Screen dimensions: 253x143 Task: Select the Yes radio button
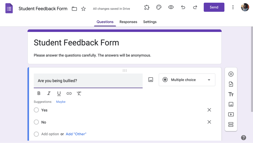coord(36,110)
